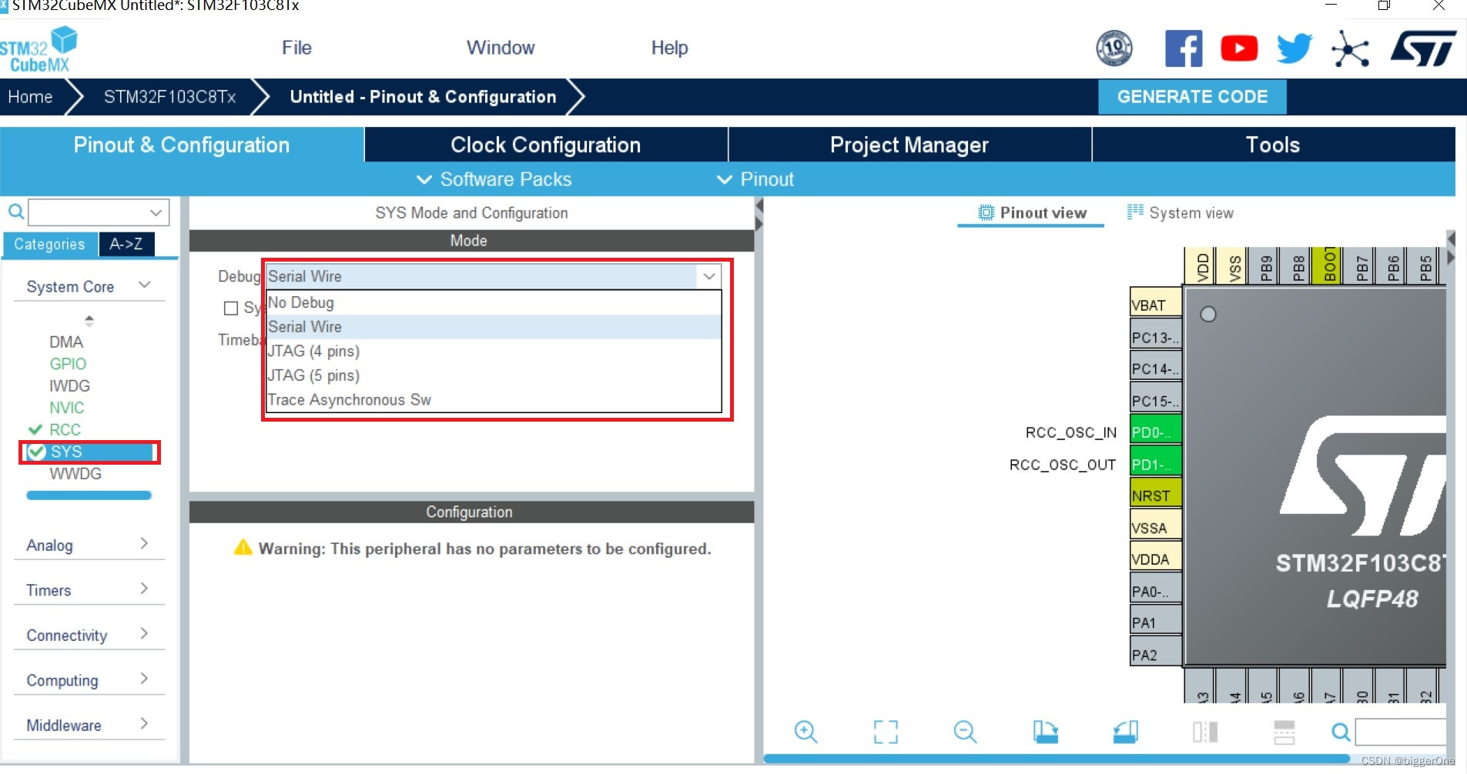Expand the Middleware category
Viewport: 1467px width, 774px height.
click(x=89, y=725)
